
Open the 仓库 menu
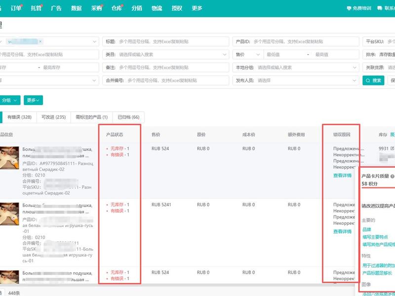(117, 8)
